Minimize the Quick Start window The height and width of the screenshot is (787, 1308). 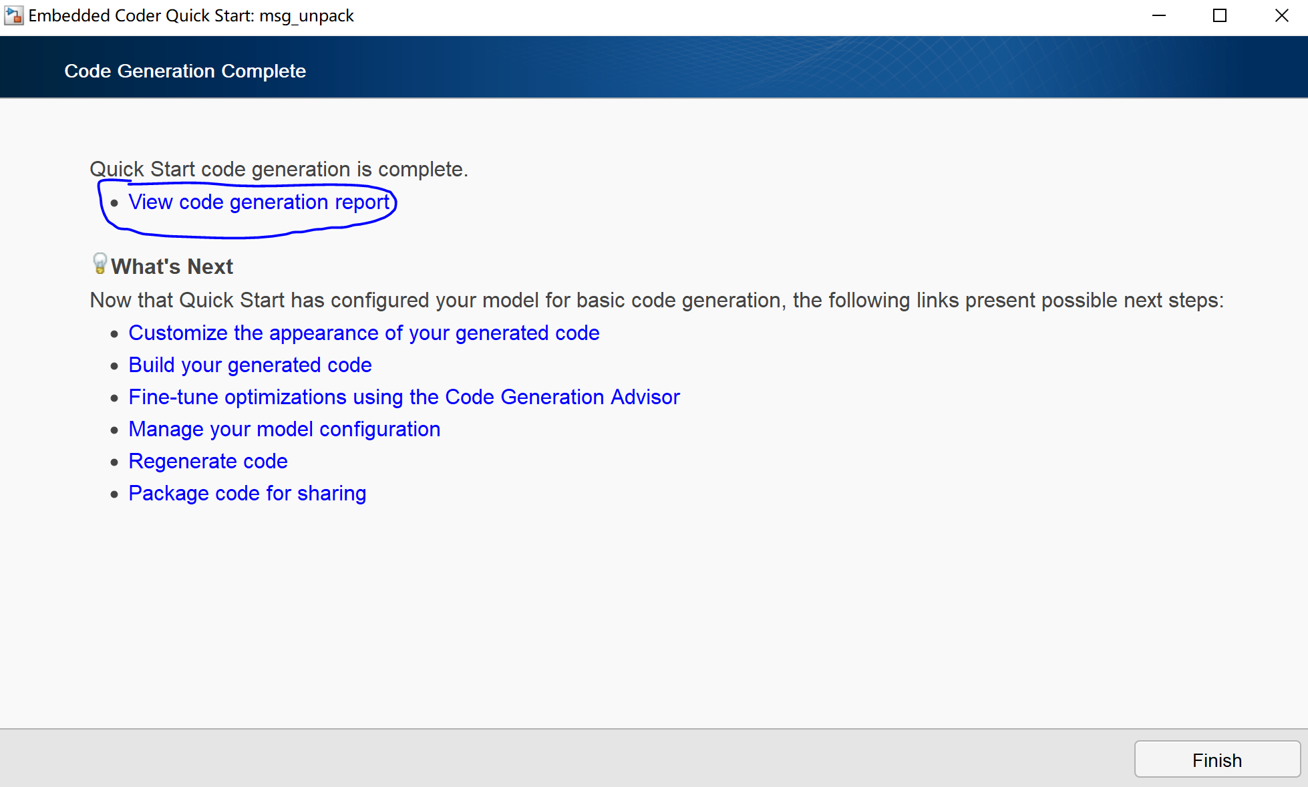click(x=1159, y=15)
